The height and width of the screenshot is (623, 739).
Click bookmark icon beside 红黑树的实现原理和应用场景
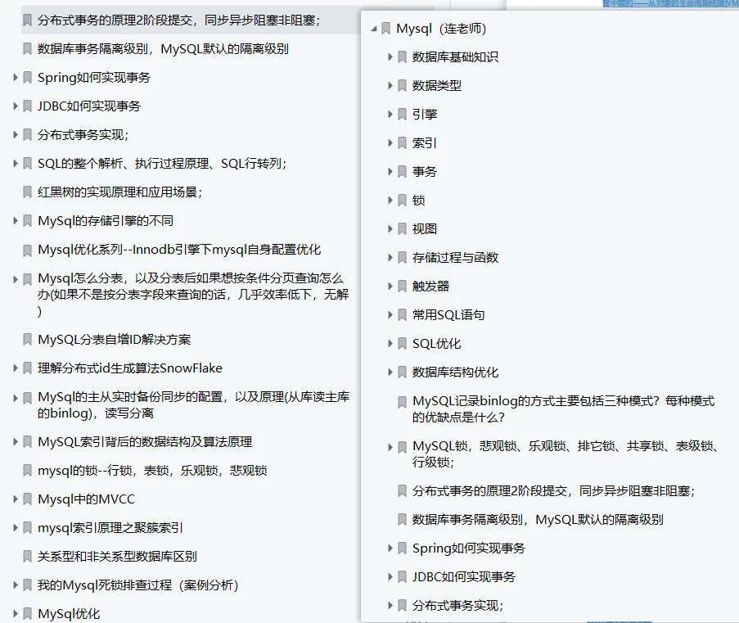[27, 192]
